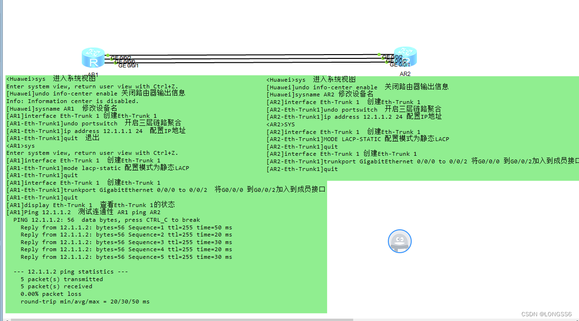
Task: Click the GE 0/0/2 port label beside AR2
Action: 392,57
